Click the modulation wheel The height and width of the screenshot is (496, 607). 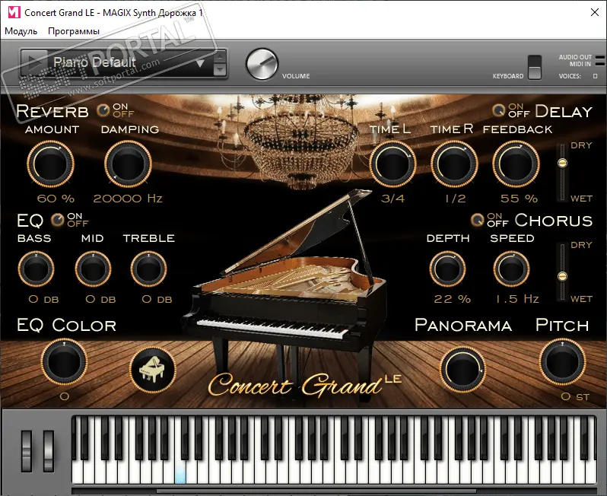point(49,451)
